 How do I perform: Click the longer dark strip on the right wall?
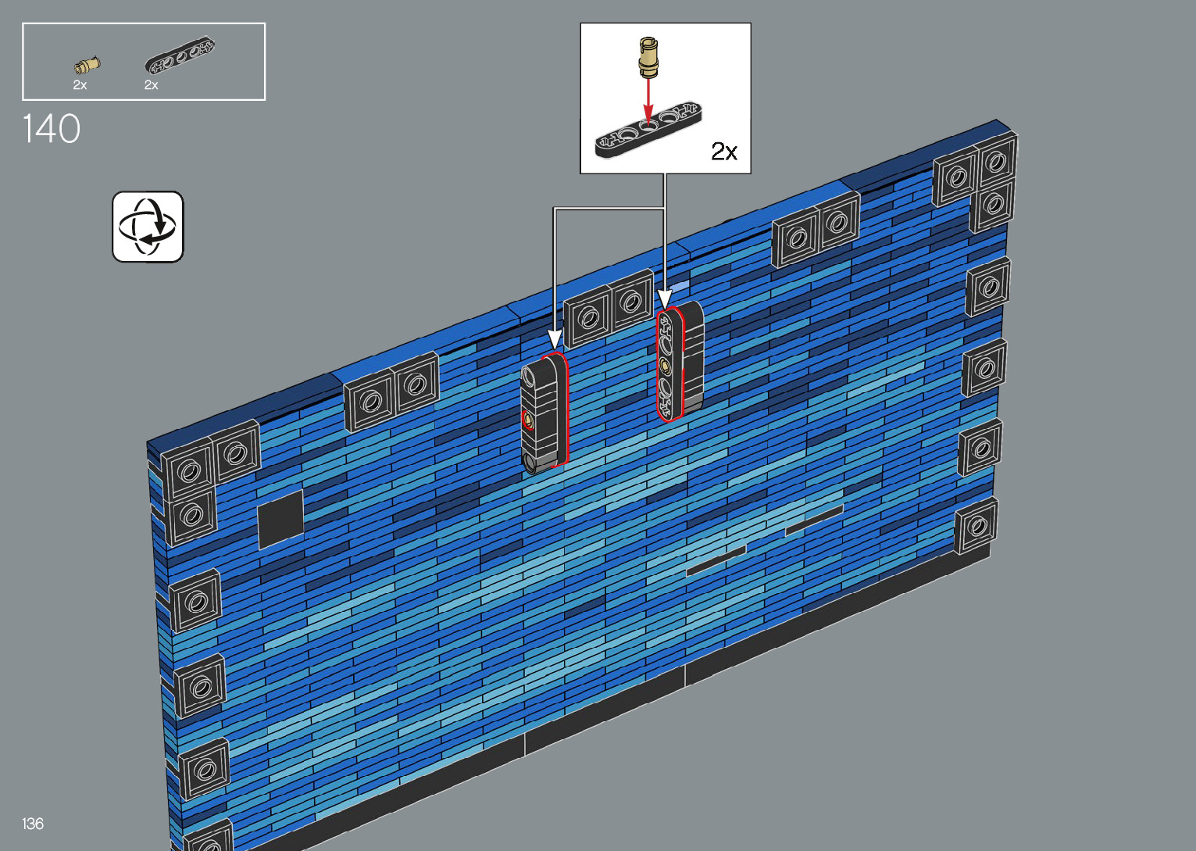point(813,520)
